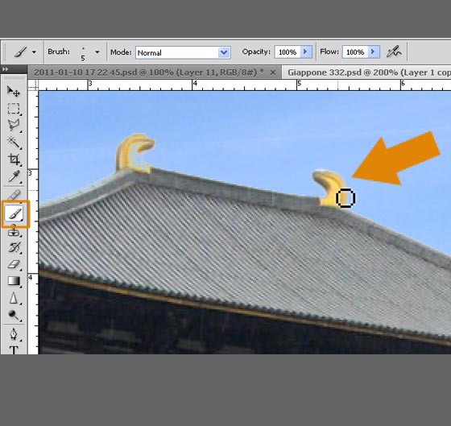Switch to Giappone 332.psd tab
The width and height of the screenshot is (451, 426).
[369, 72]
